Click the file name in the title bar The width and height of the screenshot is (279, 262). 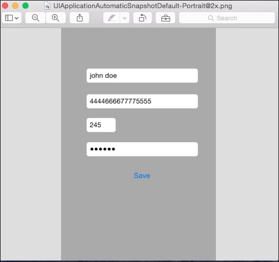click(143, 6)
